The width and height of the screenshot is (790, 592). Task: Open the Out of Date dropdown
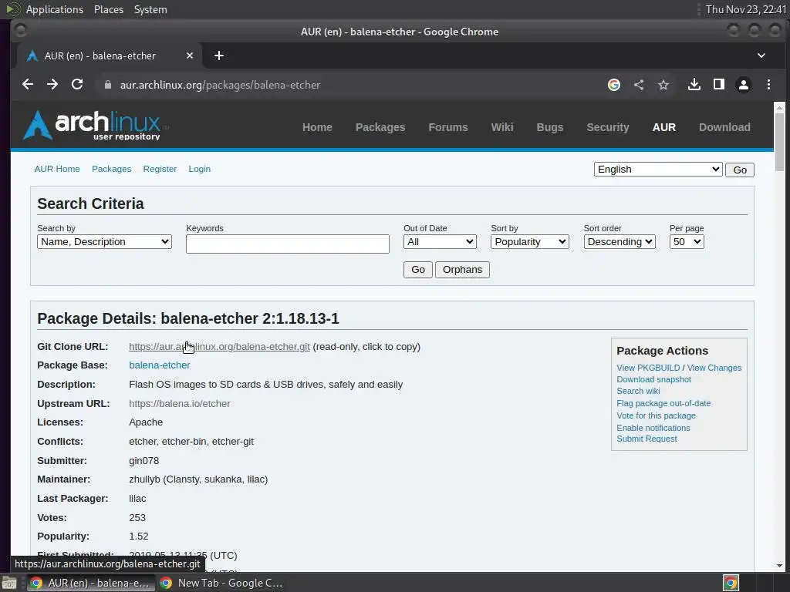440,241
